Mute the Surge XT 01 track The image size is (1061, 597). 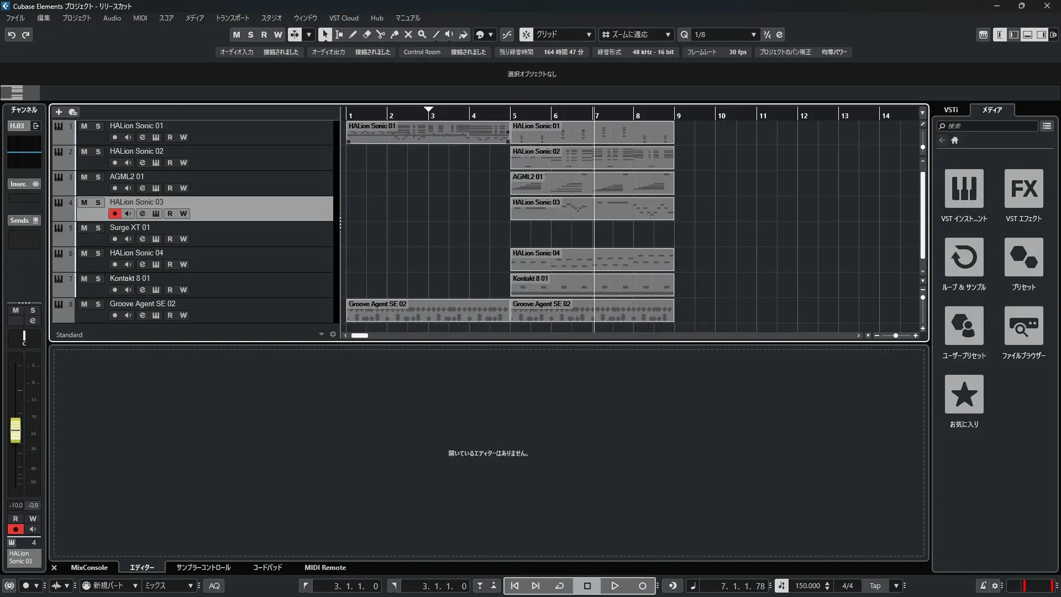click(x=84, y=228)
